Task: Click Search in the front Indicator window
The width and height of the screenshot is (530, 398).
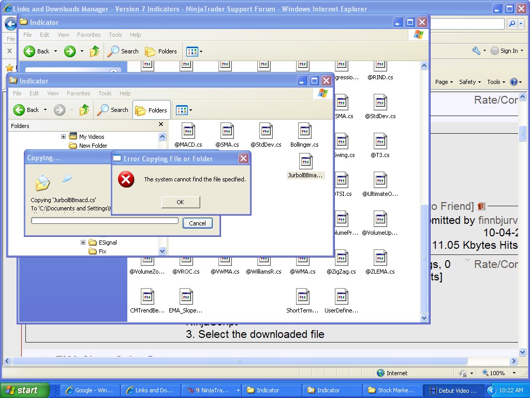Action: [113, 110]
